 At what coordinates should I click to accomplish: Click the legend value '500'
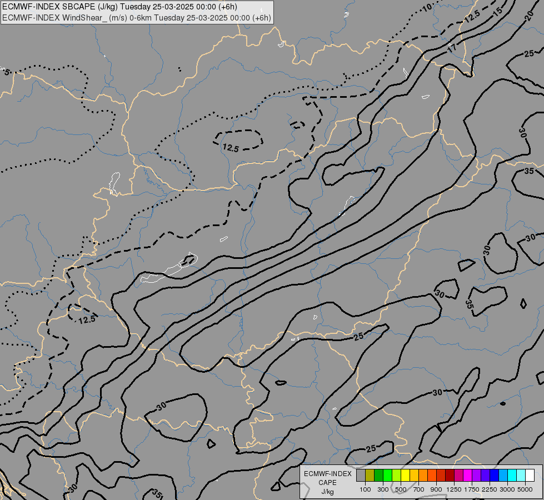click(x=401, y=489)
